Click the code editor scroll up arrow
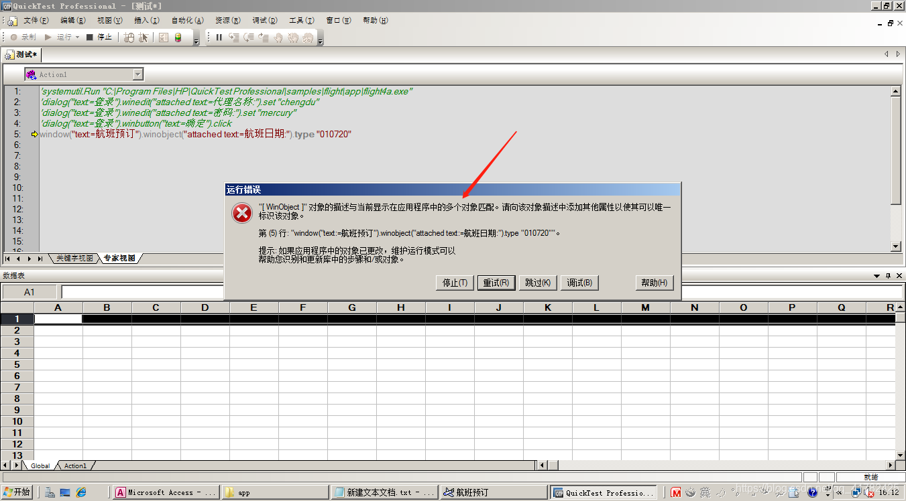Screen dimensions: 906x501 click(896, 92)
